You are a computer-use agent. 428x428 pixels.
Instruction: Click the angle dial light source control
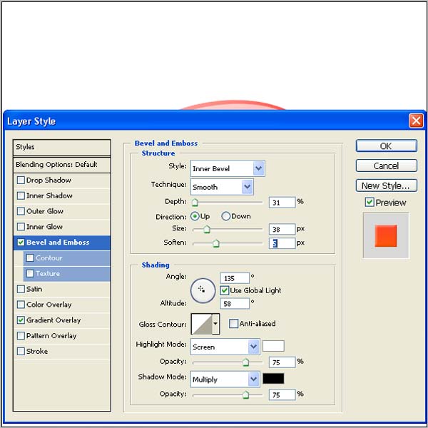203,290
